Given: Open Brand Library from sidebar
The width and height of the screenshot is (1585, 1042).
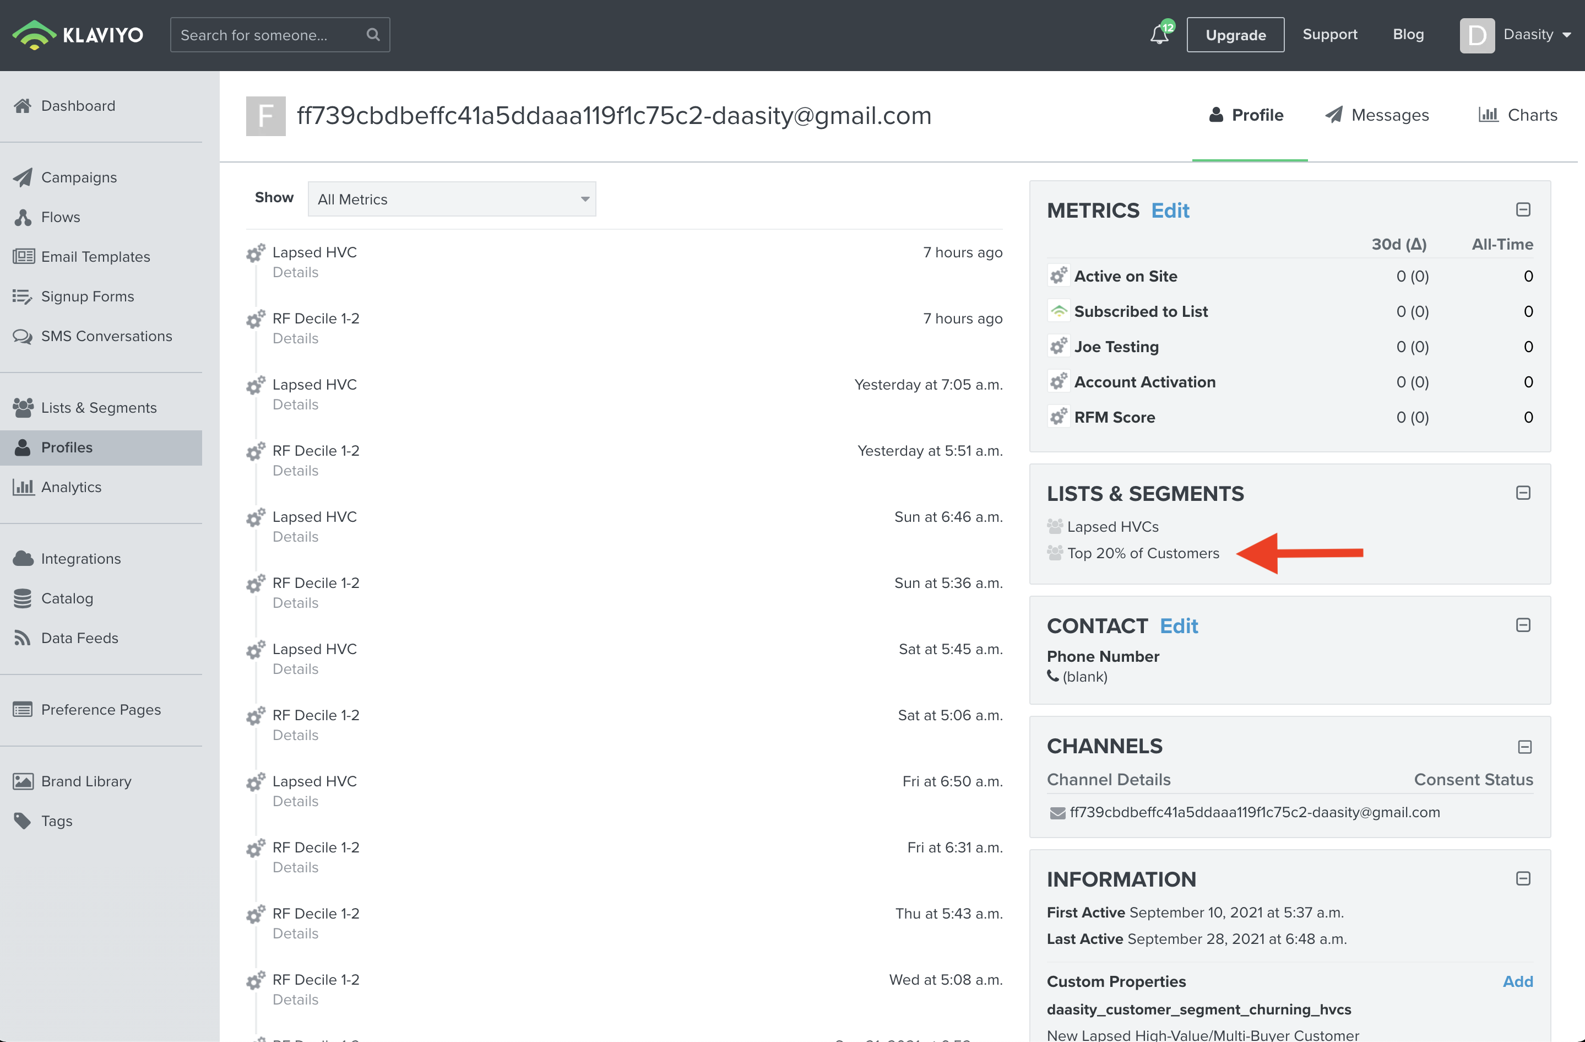Looking at the screenshot, I should (x=86, y=781).
